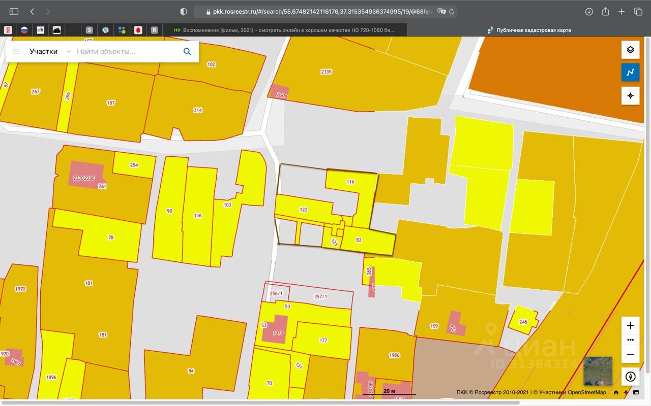This screenshot has height=406, width=651.
Task: Toggle the Safari sidebar
Action: click(14, 11)
